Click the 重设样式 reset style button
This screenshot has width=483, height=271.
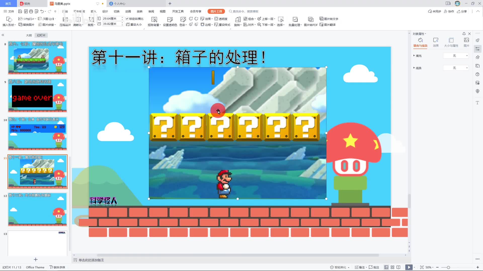[x=222, y=25]
